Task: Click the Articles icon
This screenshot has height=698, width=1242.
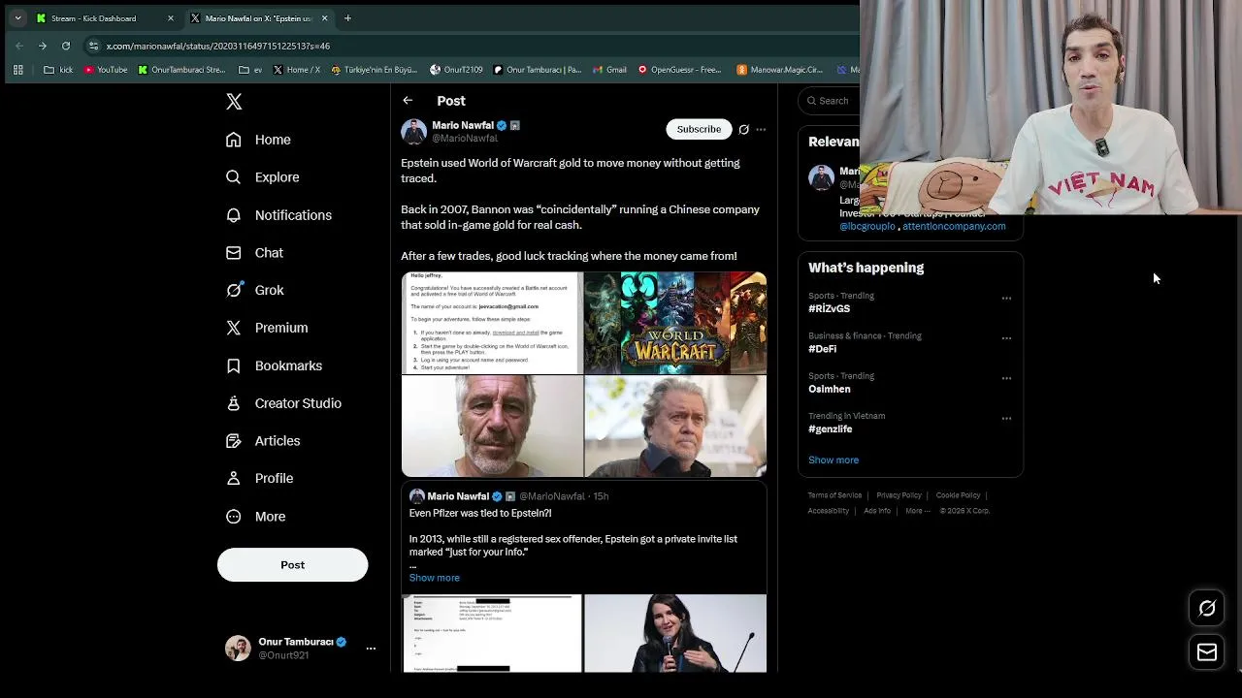Action: tap(233, 441)
